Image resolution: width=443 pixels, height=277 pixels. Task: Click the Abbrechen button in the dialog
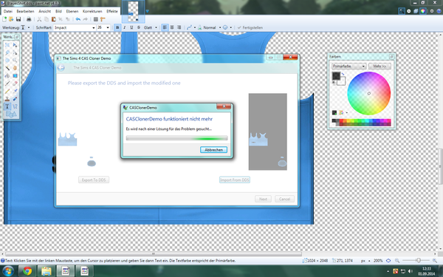tap(213, 150)
